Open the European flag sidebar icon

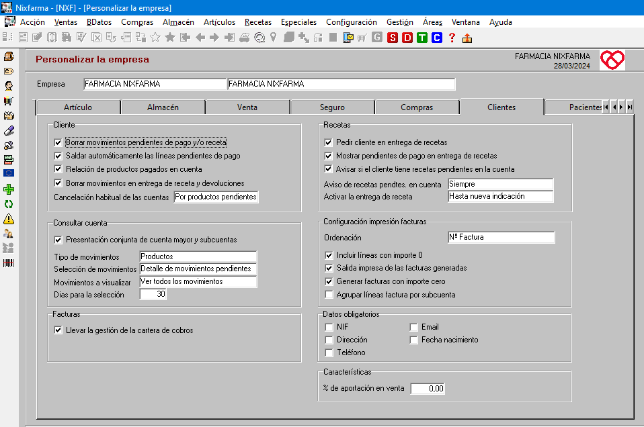point(9,173)
